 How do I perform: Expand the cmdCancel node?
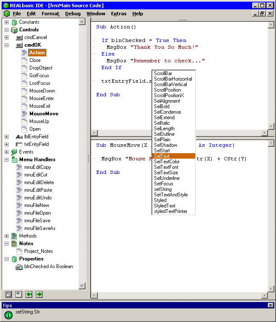(x=6, y=38)
